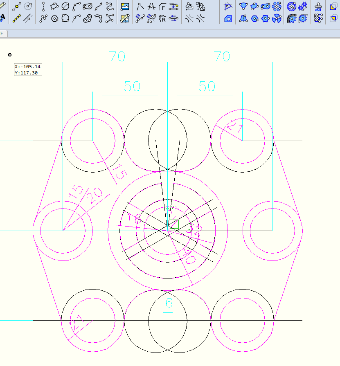Select the blue three-blade fan shape tool
This screenshot has height=366, width=340.
point(277,18)
